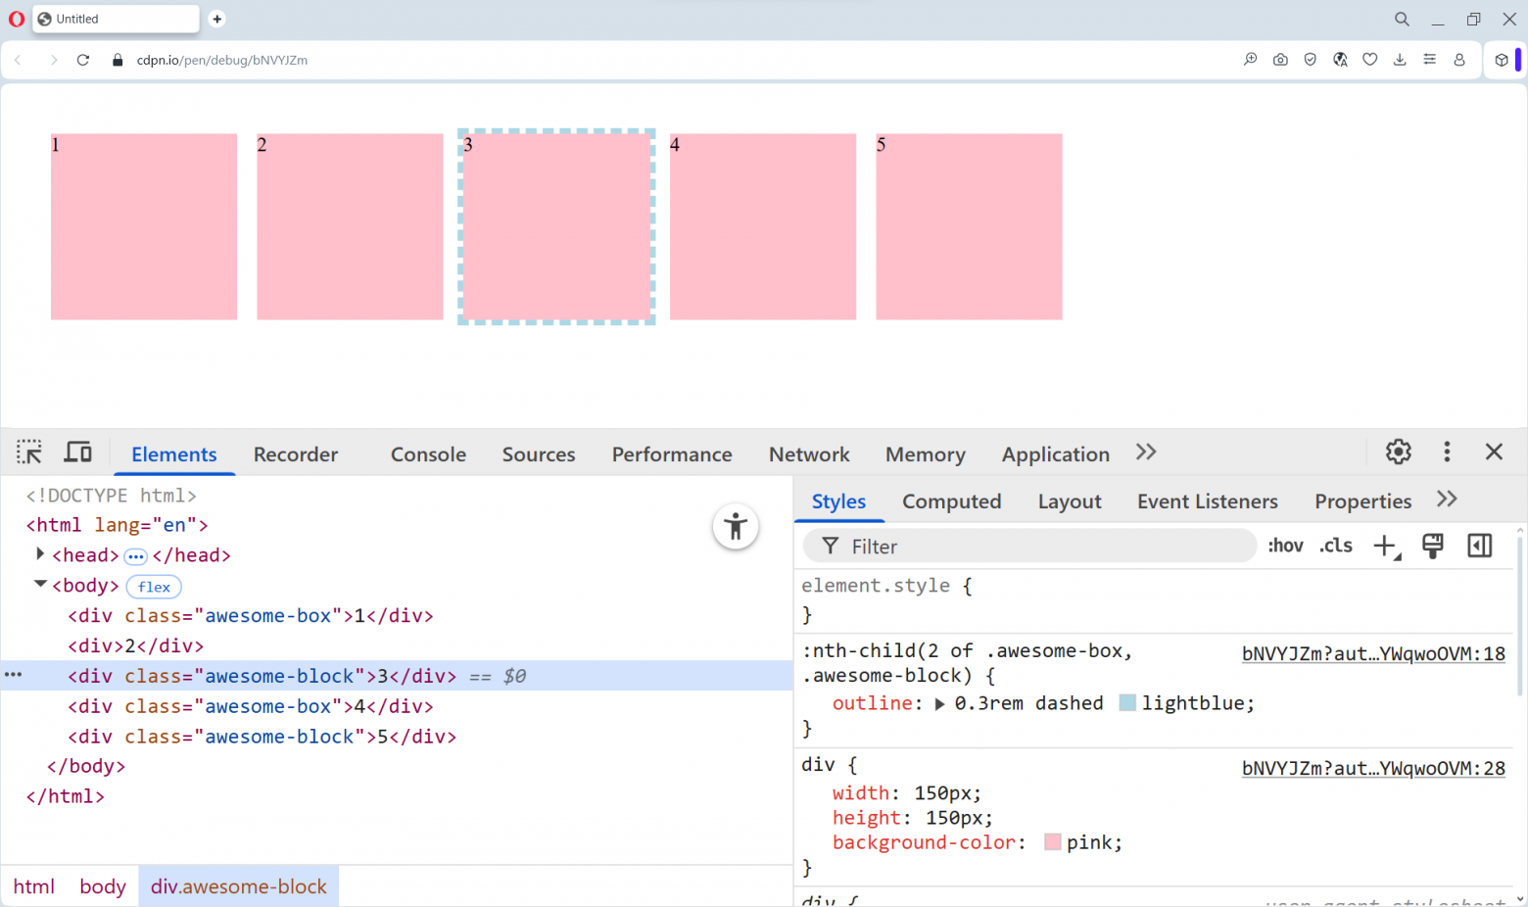This screenshot has height=907, width=1528.
Task: Click the flex badge next to body tag
Action: tap(154, 587)
